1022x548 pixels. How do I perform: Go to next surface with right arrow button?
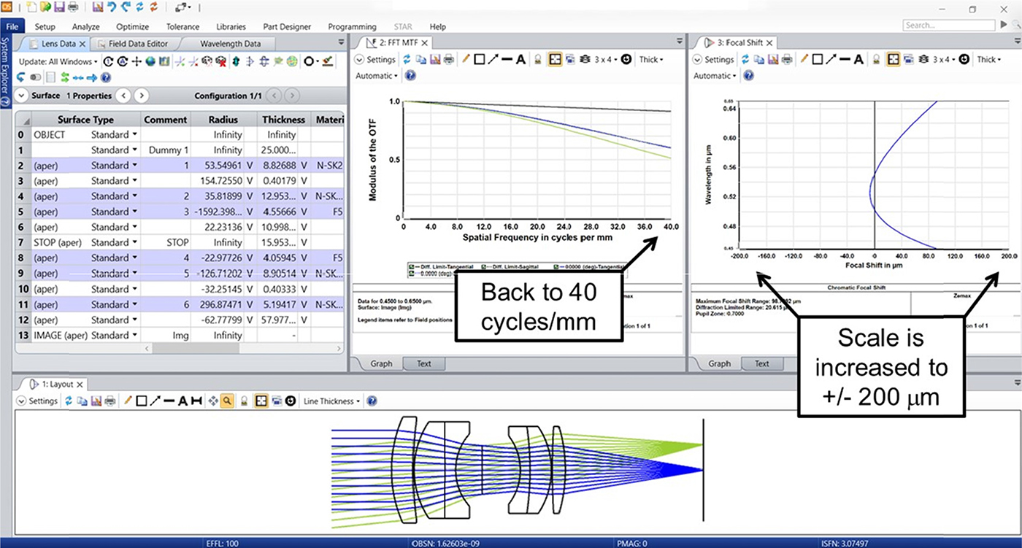pyautogui.click(x=142, y=96)
